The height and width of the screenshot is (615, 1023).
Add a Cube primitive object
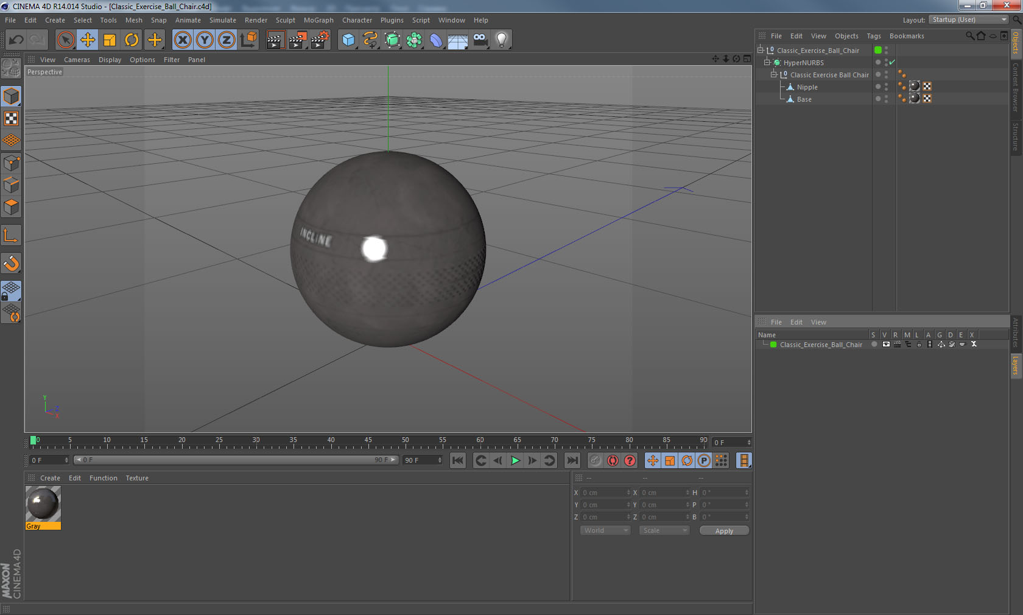click(348, 40)
